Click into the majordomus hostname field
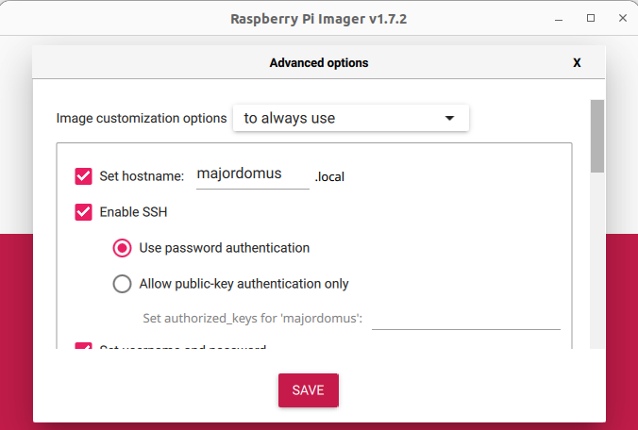 tap(252, 174)
